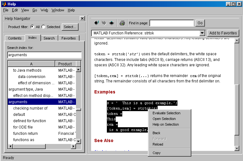The width and height of the screenshot is (243, 161).
Task: Select 'functions as' index entry
Action: tap(42, 140)
